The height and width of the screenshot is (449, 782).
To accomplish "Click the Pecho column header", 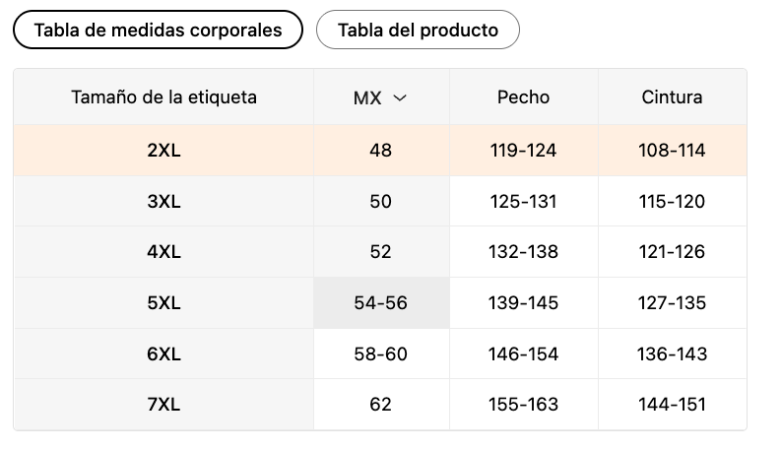I will pyautogui.click(x=523, y=97).
